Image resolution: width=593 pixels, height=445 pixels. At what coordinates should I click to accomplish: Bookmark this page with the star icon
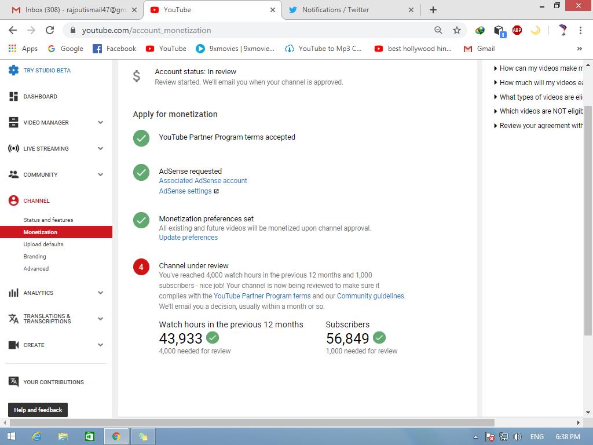(x=457, y=30)
